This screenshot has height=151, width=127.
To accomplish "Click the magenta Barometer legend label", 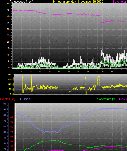I will (119, 2).
